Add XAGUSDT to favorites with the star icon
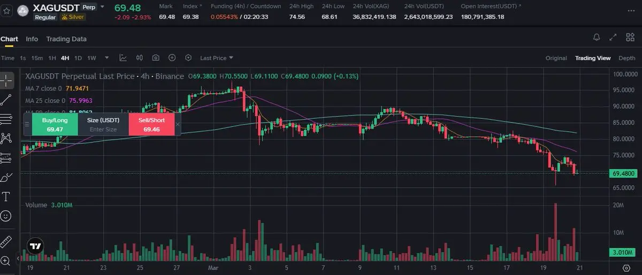The width and height of the screenshot is (642, 275). pos(7,10)
